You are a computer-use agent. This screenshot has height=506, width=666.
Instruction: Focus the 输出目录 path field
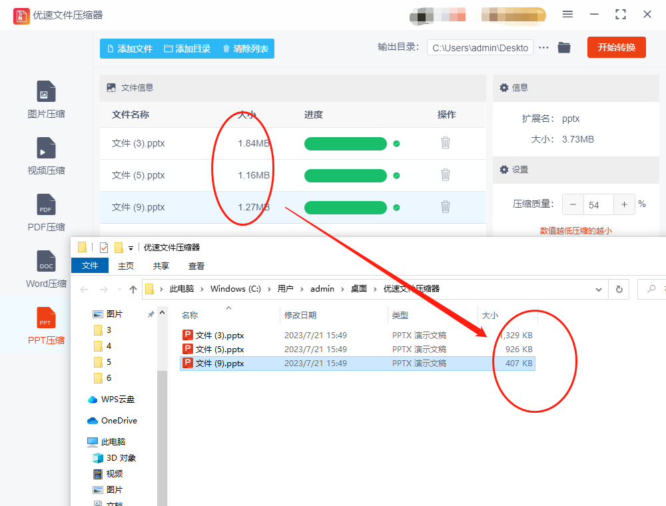point(480,48)
